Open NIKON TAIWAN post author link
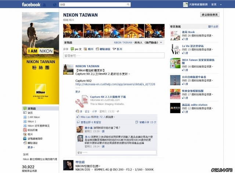Screen dimensions: 235x173 click(87, 66)
